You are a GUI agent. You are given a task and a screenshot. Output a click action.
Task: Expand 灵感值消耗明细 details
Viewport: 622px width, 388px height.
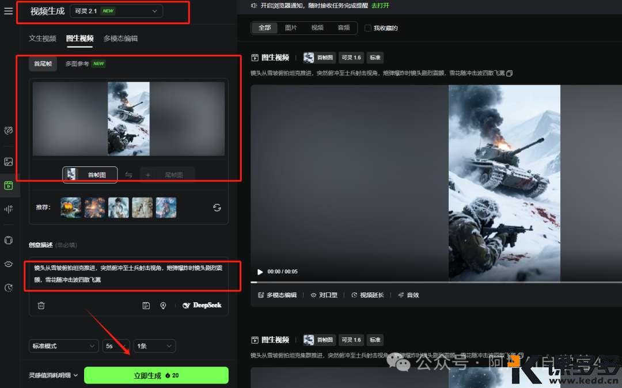54,375
